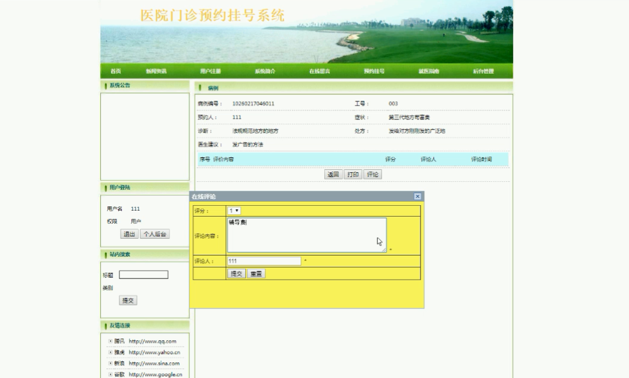The image size is (629, 378).
Task: Click the 工号 value 003
Action: click(393, 103)
